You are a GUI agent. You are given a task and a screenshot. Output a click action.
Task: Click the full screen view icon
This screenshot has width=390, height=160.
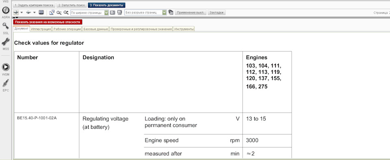pos(41,13)
